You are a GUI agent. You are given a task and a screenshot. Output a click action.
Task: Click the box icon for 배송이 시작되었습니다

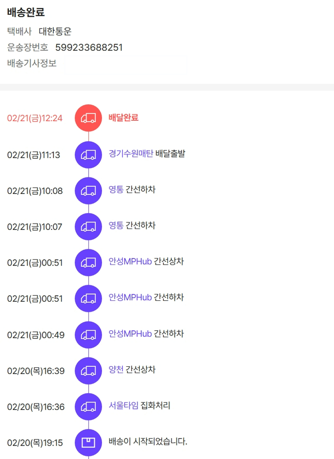click(x=88, y=443)
